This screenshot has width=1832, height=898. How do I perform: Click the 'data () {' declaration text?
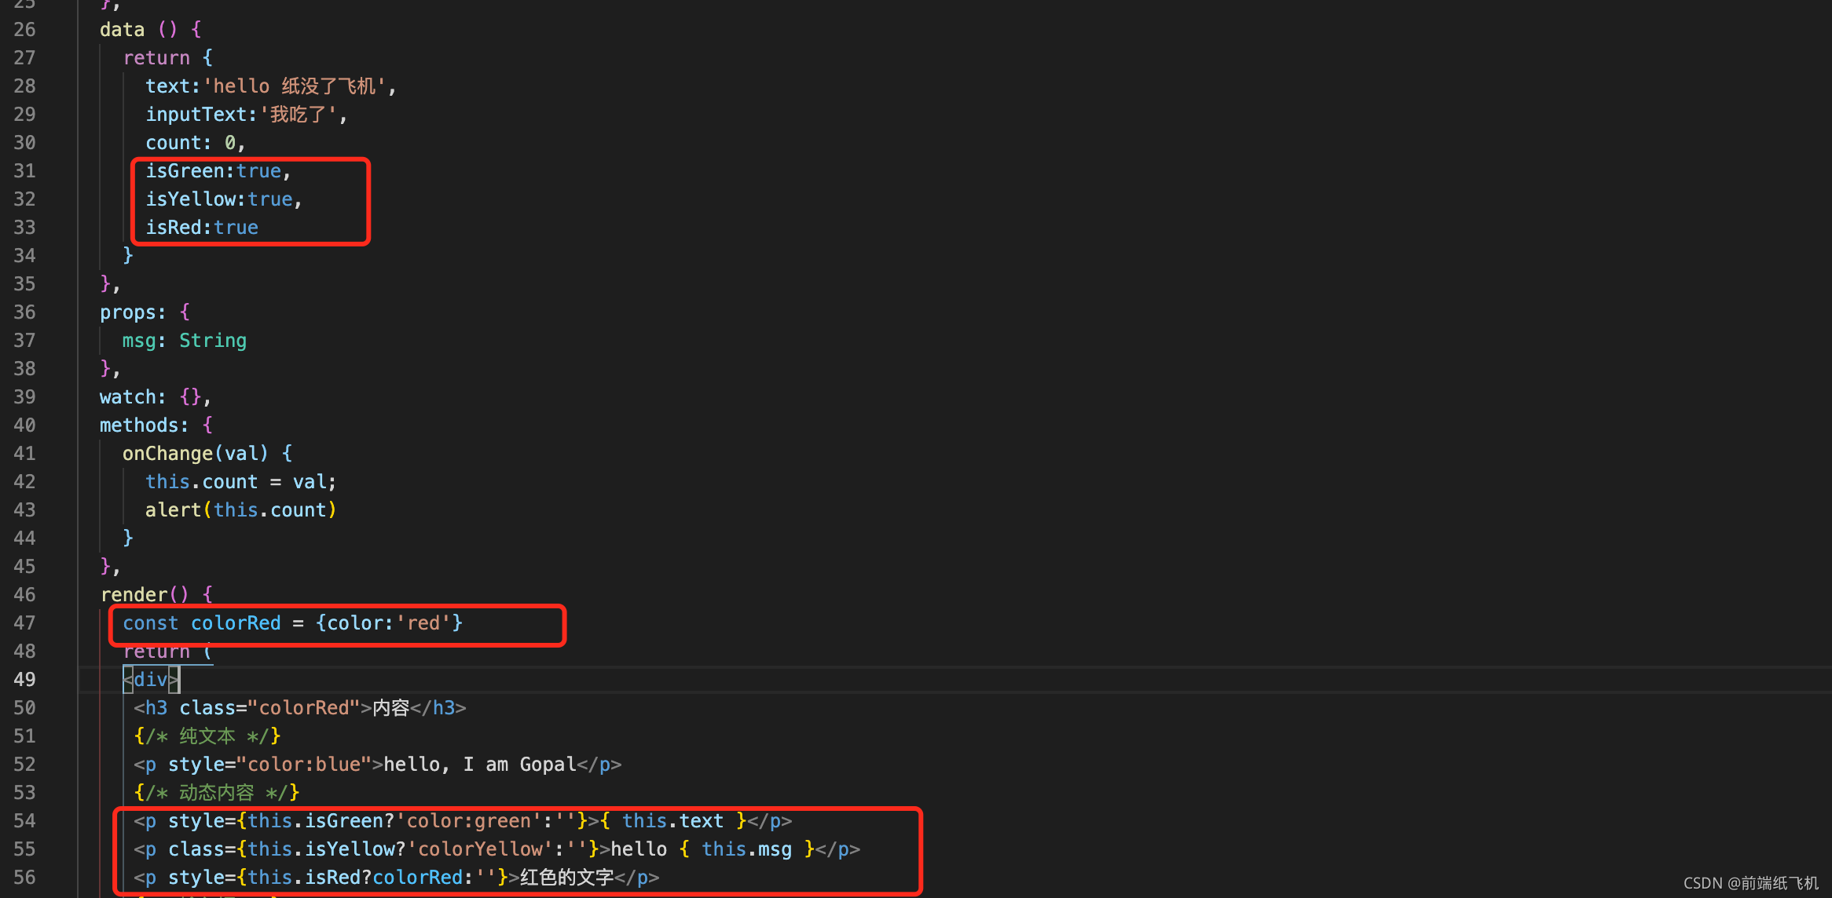tap(150, 30)
